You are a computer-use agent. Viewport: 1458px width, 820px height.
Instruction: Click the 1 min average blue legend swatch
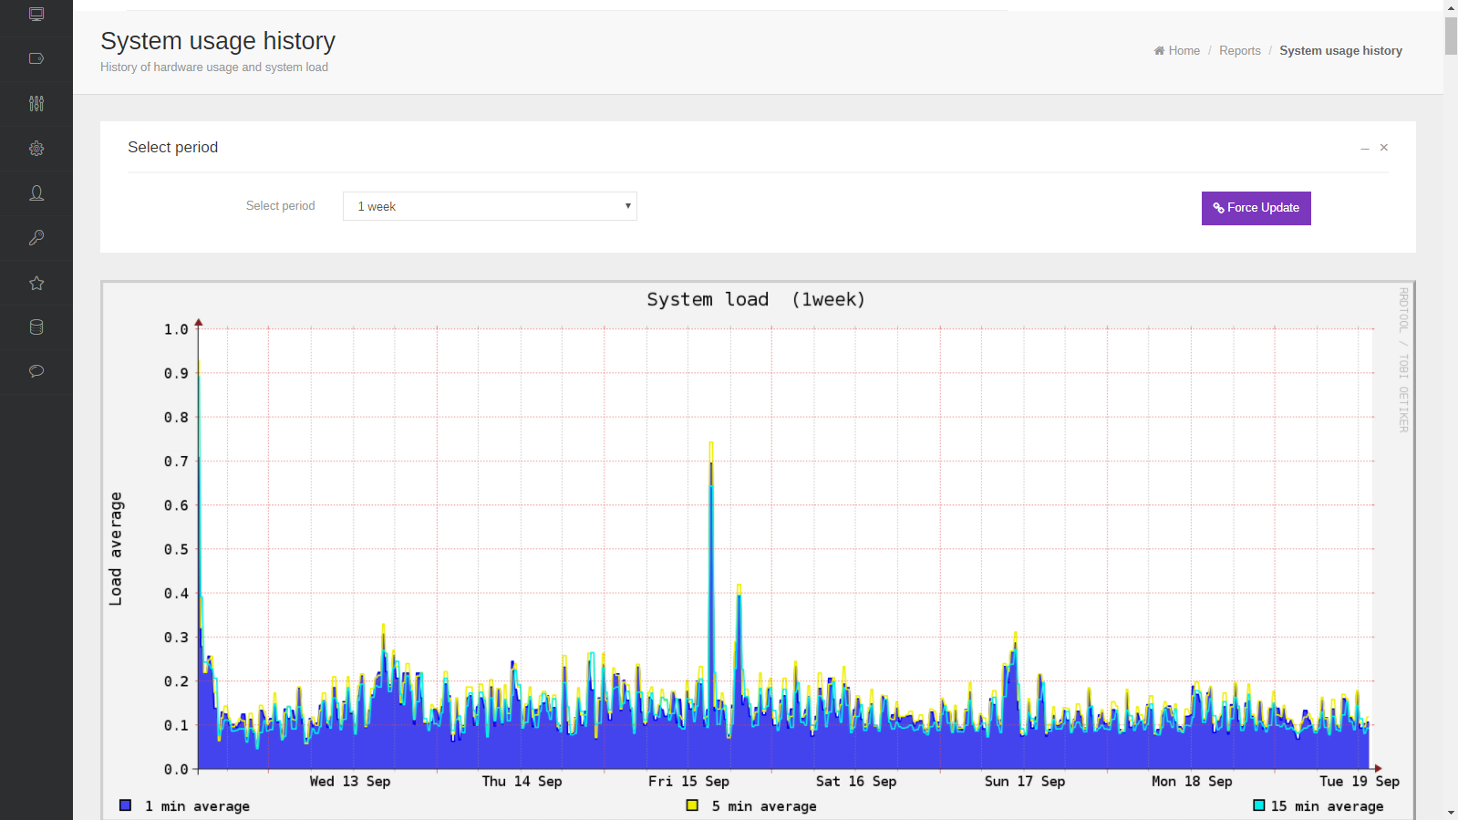125,805
